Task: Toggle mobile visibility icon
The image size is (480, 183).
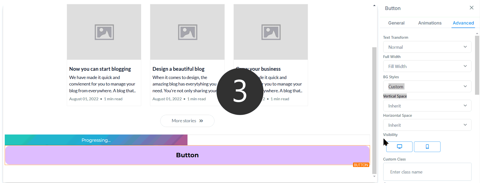Action: tap(427, 147)
